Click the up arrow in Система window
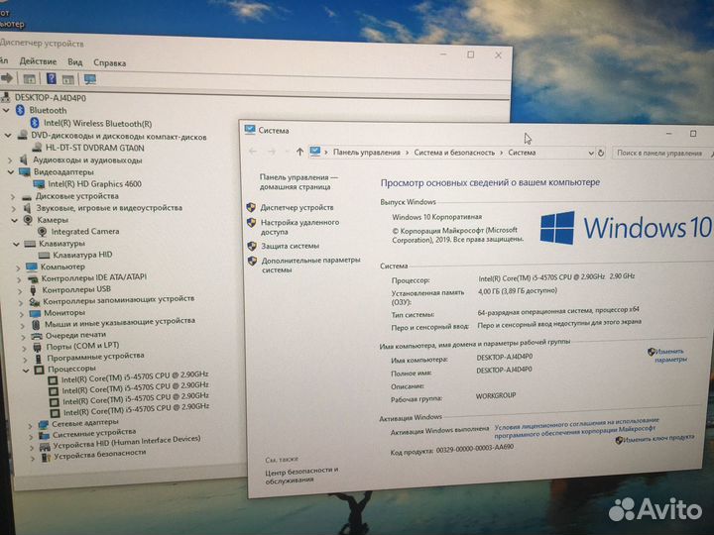Screen dimensions: 714x535 coord(299,152)
